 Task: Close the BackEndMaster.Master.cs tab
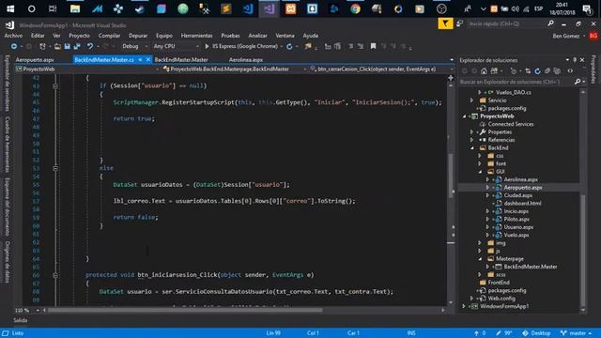pos(148,60)
